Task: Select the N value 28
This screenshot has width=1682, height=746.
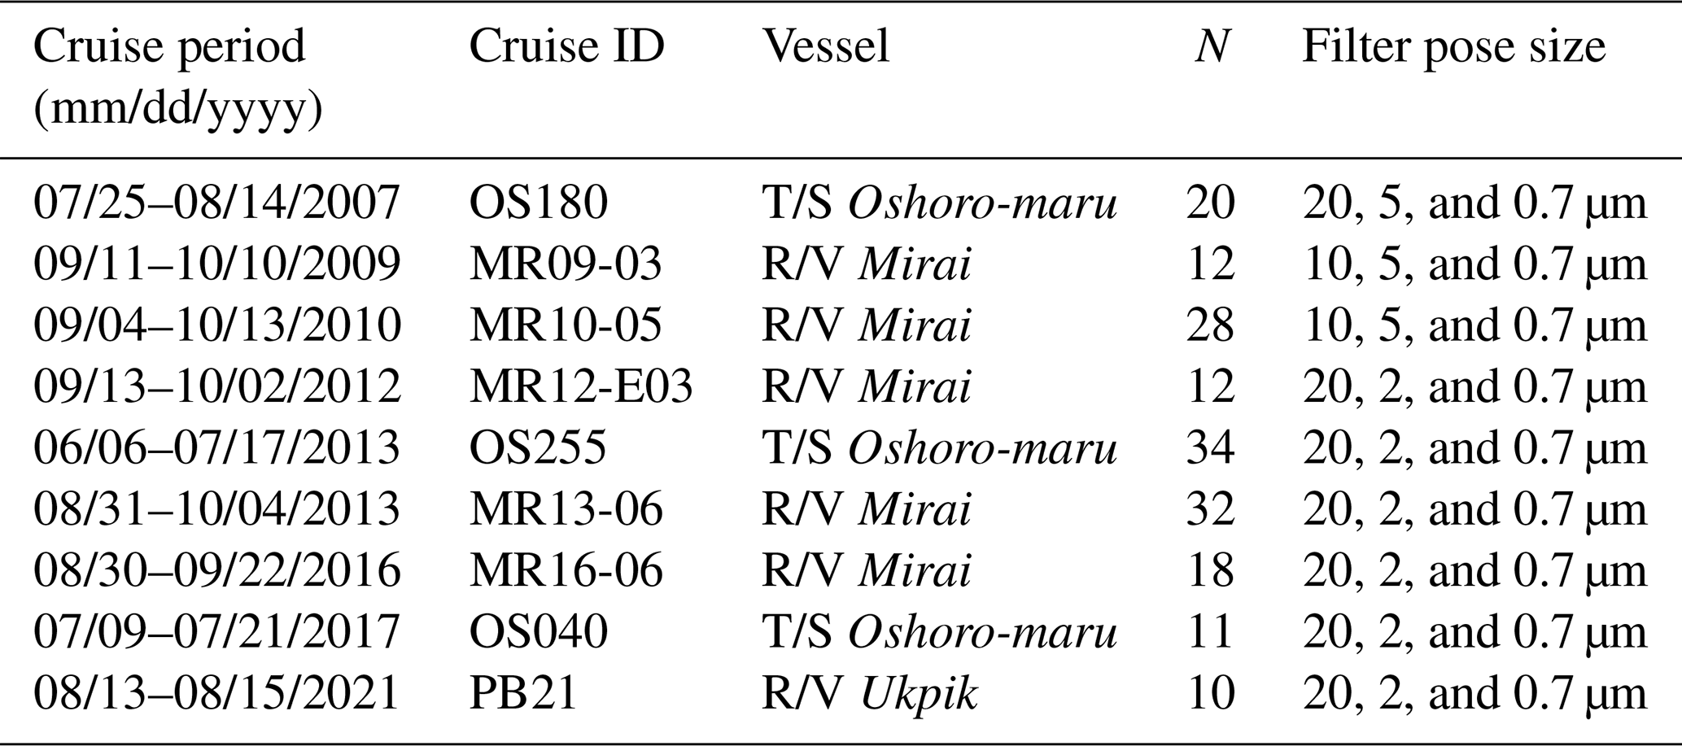Action: click(1211, 325)
